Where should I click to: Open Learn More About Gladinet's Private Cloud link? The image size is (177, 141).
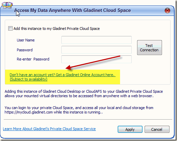click(x=49, y=129)
